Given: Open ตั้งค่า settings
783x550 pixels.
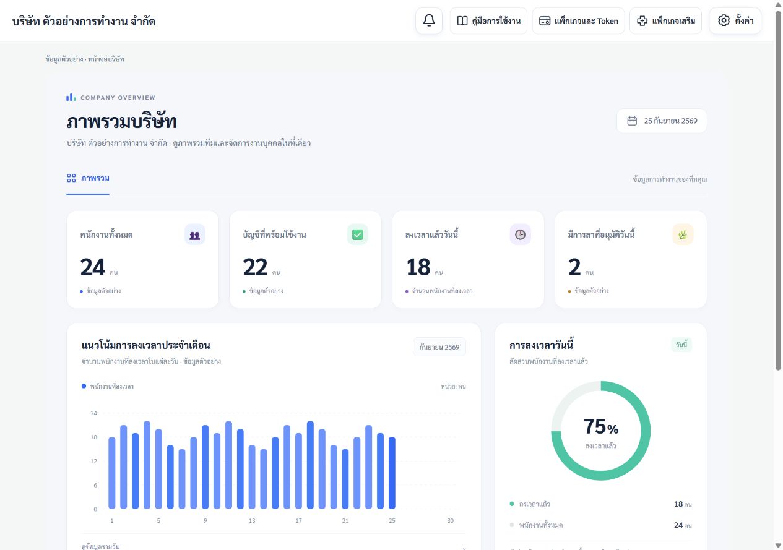Looking at the screenshot, I should 735,20.
